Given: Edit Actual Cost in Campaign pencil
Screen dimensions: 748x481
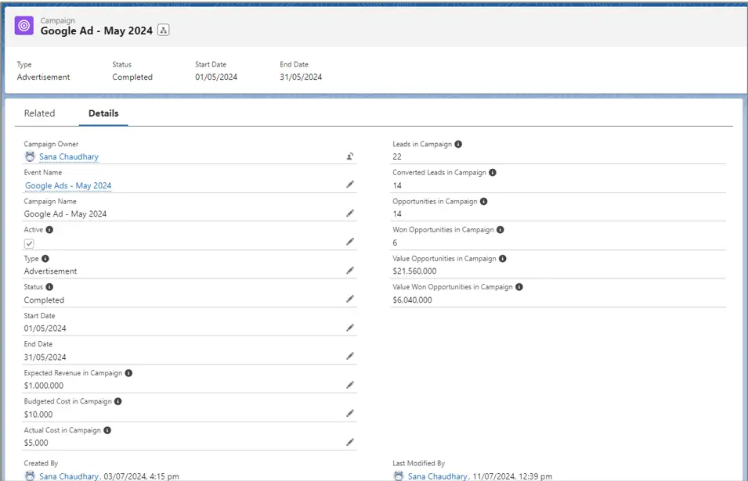Looking at the screenshot, I should point(350,442).
